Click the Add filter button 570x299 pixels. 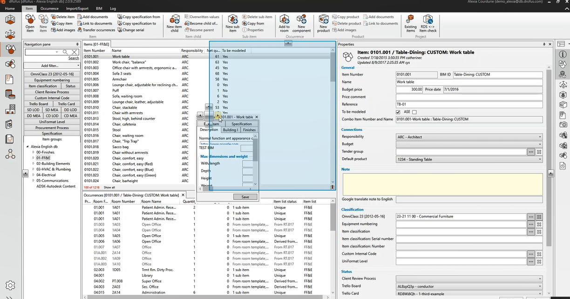click(52, 66)
